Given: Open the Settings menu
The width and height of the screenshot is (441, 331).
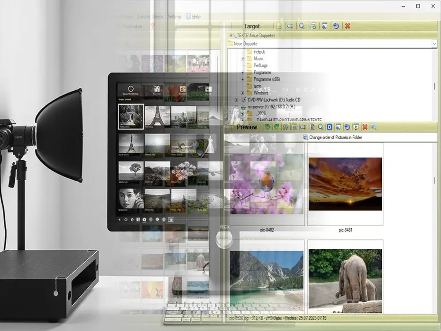Looking at the screenshot, I should pyautogui.click(x=175, y=16).
